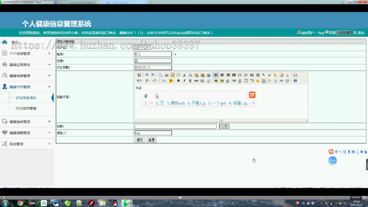Screen dimensions: 368x207
Task: Click the 上传 upload button
Action: click(224, 126)
